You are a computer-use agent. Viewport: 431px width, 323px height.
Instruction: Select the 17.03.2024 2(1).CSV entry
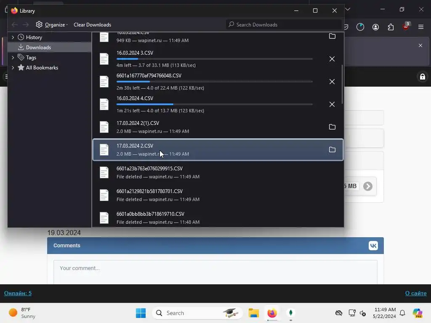pos(218,127)
